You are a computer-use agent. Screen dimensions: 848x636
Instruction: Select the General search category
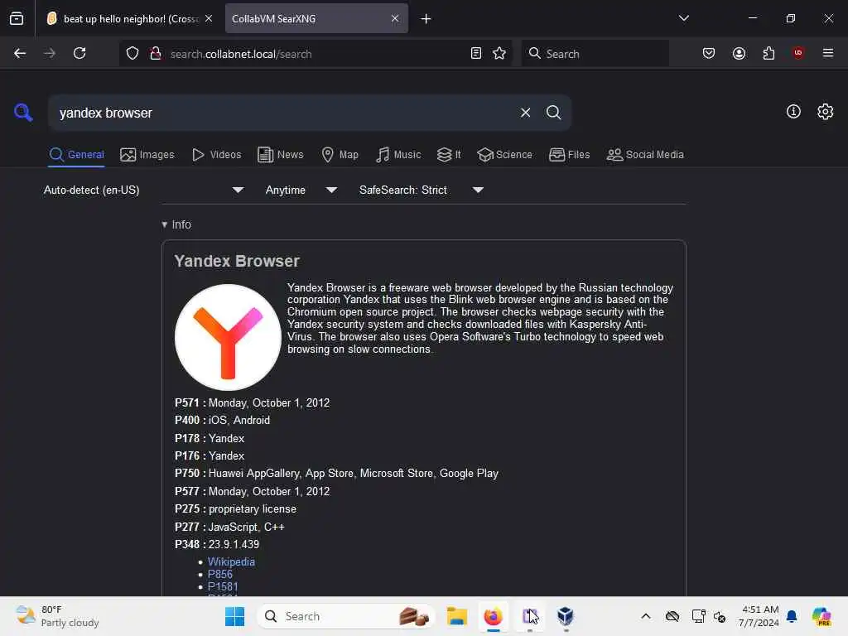76,155
